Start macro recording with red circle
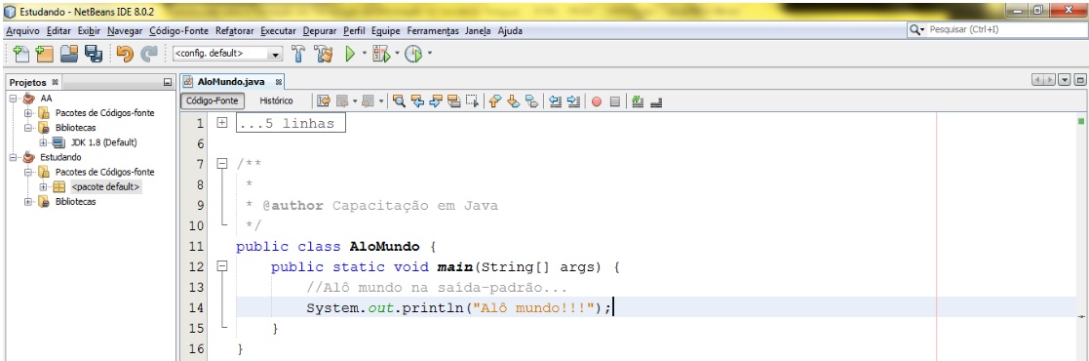The width and height of the screenshot is (1089, 361). click(x=597, y=101)
